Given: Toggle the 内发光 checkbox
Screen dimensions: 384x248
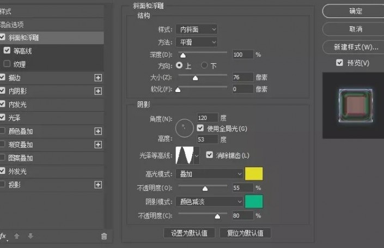Looking at the screenshot, I should pyautogui.click(x=2, y=104).
